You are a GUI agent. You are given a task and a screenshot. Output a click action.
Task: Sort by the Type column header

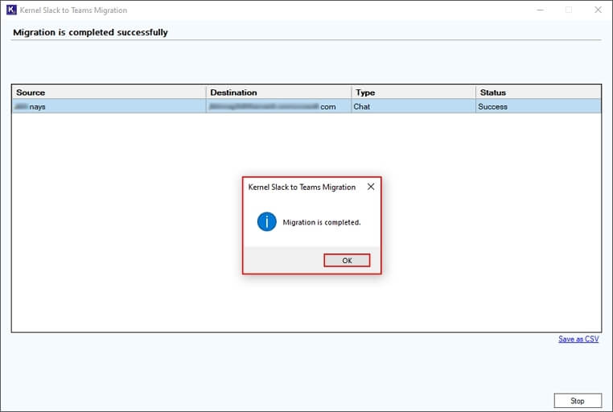413,93
